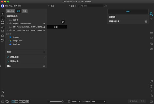This screenshot has height=104, width=154.
Task: Toggle the checkbox next to 文件名
Action: click(69, 101)
